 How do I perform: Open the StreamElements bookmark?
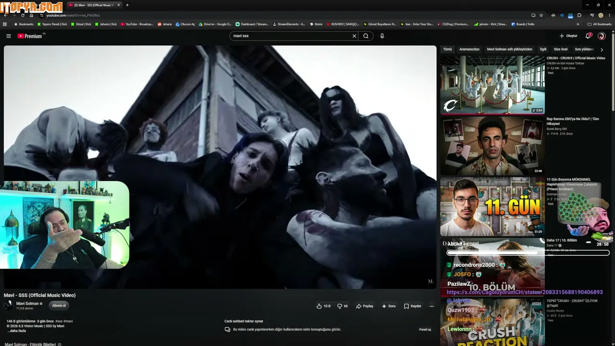(x=289, y=24)
